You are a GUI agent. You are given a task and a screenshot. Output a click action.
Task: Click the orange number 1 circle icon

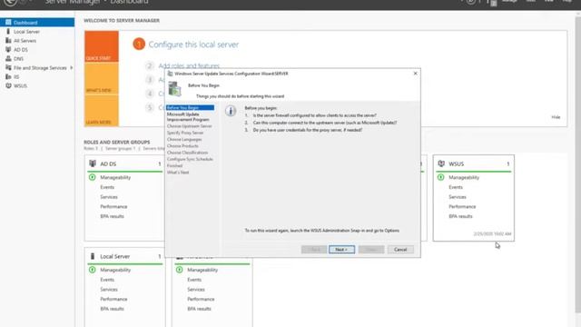click(139, 45)
